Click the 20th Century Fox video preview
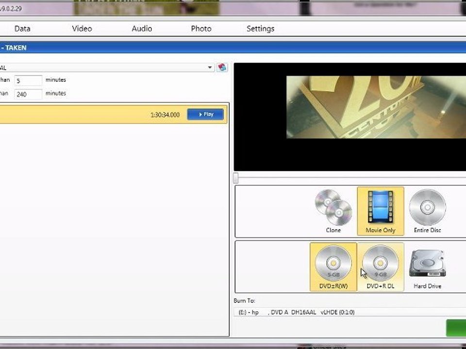 (x=350, y=117)
